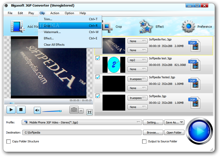Choose Crop... from the Clip menu
The width and height of the screenshot is (220, 157).
pyautogui.click(x=70, y=25)
